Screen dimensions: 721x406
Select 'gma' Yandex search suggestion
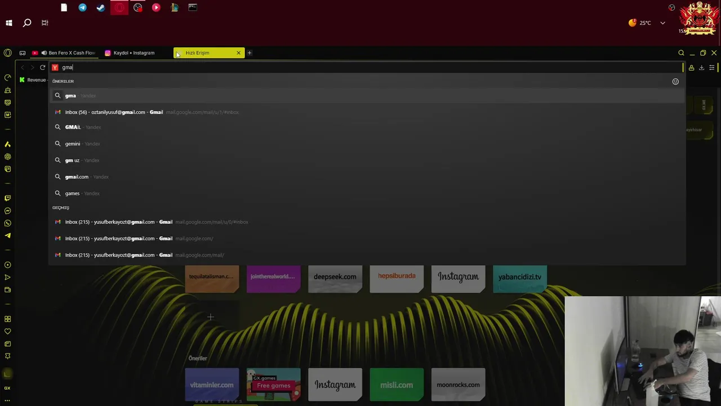coord(367,96)
